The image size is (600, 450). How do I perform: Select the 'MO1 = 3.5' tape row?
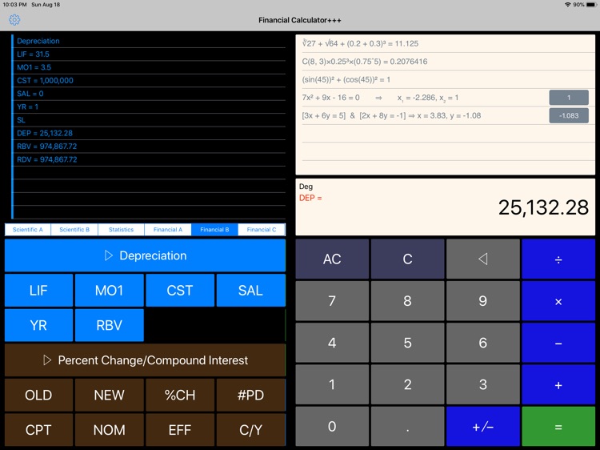click(150, 67)
